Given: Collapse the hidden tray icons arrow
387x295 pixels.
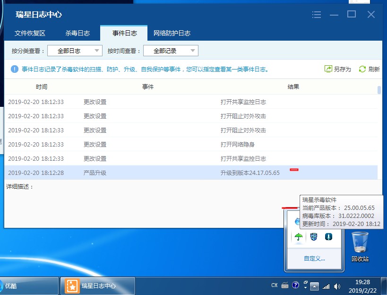Looking at the screenshot, I should coord(314,286).
